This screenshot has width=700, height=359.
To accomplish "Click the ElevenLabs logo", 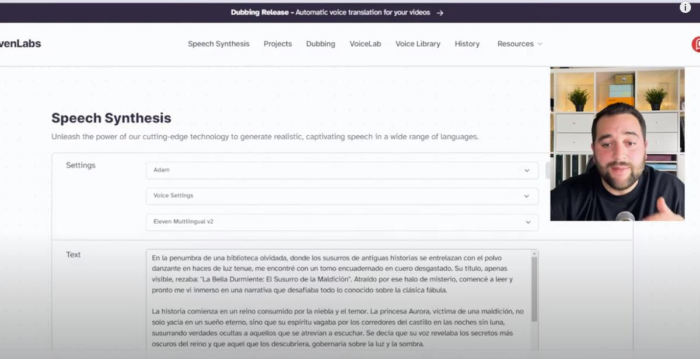I will coord(20,44).
